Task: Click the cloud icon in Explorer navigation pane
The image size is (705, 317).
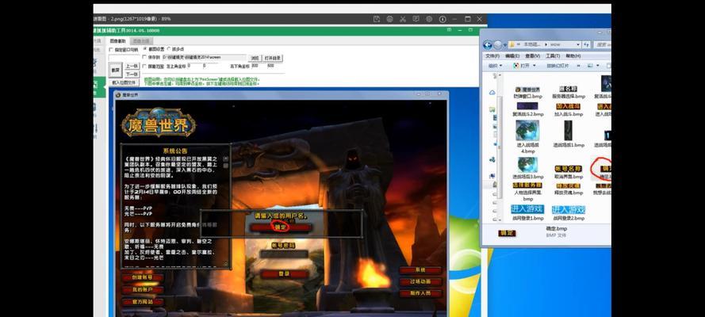Action: (x=492, y=93)
